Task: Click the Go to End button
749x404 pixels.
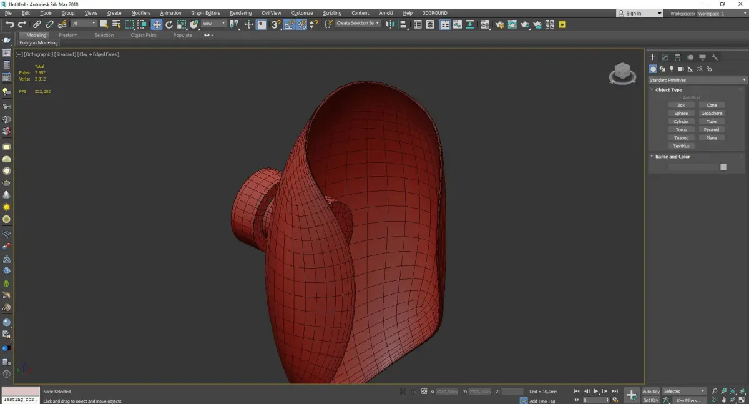Action: coord(615,392)
